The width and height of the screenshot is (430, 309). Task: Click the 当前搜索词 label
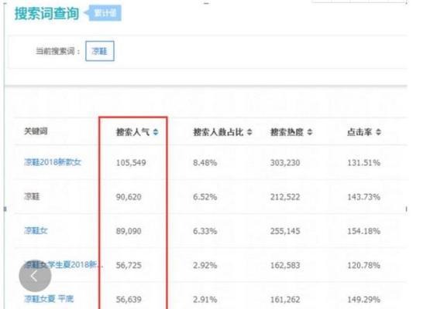click(58, 51)
